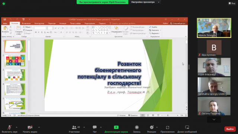Click the Record icon
Screen dimensions: 238x134
[x=137, y=127]
